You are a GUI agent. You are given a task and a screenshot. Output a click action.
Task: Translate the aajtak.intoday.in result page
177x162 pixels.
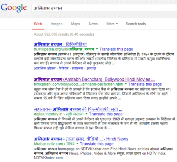(106, 114)
